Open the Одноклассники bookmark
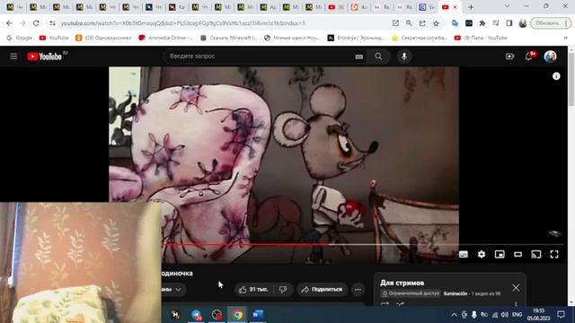 pos(103,38)
